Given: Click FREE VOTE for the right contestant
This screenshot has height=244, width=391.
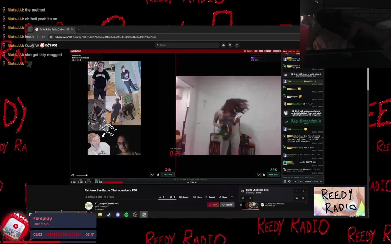Looking at the screenshot, I should 273,175.
